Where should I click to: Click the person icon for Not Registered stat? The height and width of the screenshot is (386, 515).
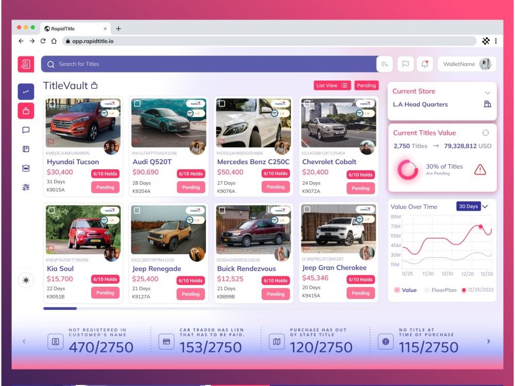[56, 342]
